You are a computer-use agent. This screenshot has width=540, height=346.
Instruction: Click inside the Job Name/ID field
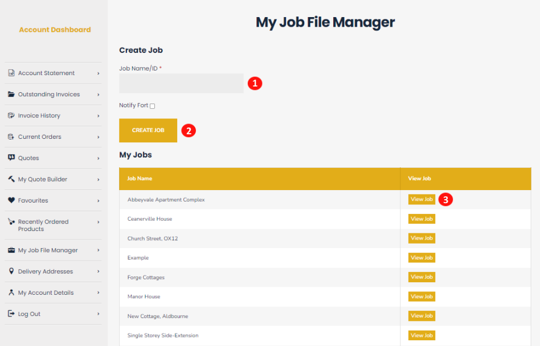(x=181, y=84)
